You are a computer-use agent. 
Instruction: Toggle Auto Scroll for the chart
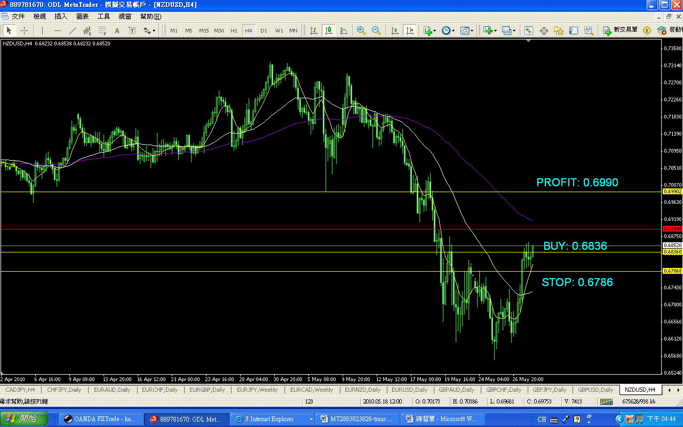[x=395, y=30]
